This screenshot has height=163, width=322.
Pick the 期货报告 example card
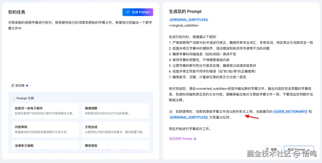pos(116,145)
